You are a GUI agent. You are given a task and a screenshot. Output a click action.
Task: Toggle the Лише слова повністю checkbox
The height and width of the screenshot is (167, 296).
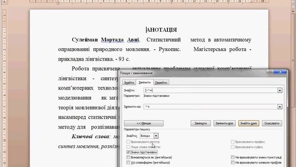tap(128, 147)
